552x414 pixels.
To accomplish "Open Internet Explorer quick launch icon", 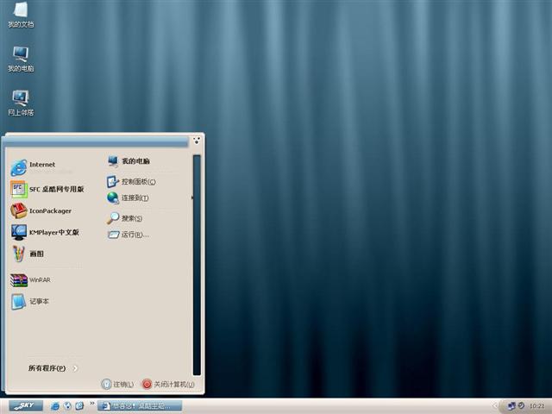I will tap(55, 406).
